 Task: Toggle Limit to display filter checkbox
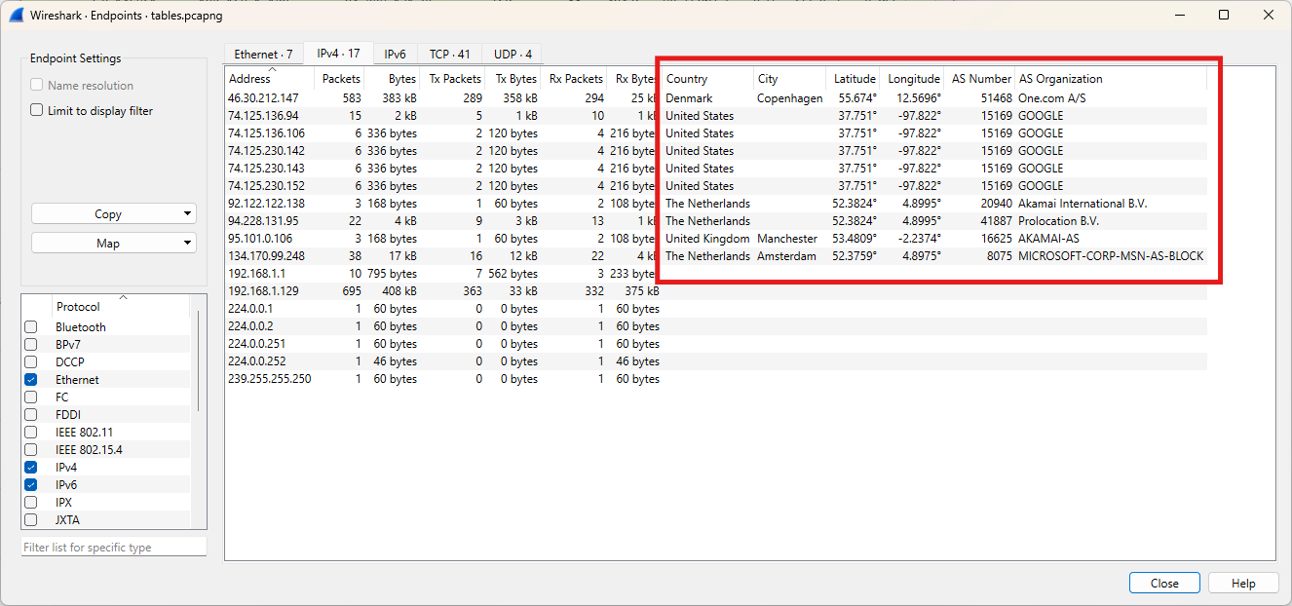tap(37, 111)
